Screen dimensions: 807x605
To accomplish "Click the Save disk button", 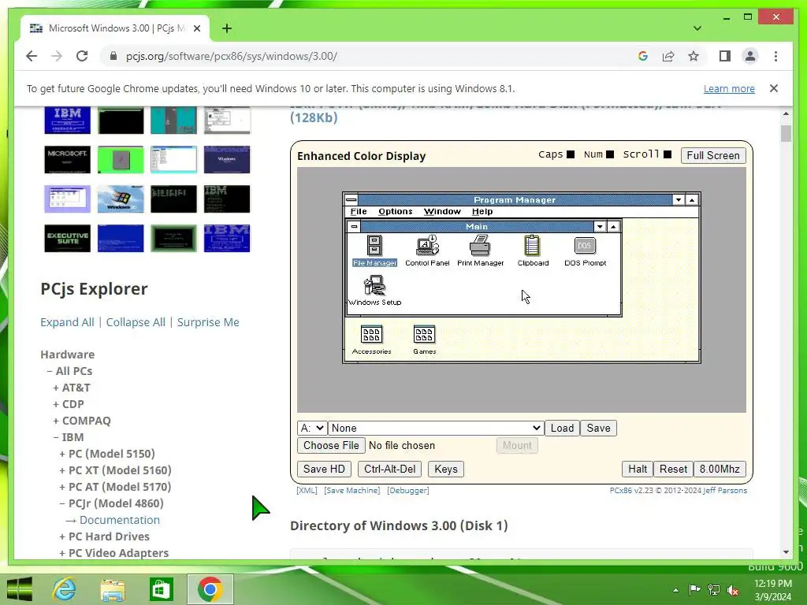I will tap(599, 428).
